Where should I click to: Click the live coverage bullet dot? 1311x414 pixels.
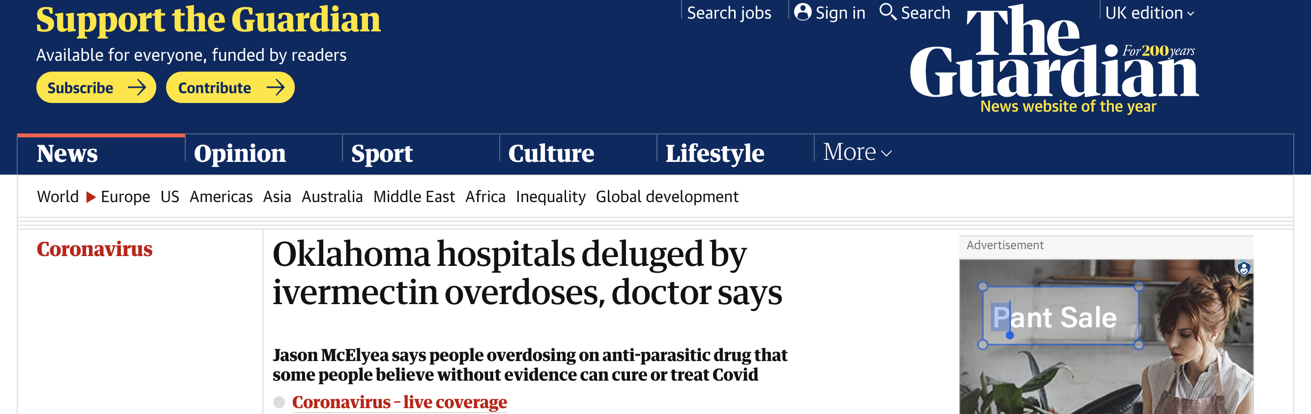pos(279,402)
